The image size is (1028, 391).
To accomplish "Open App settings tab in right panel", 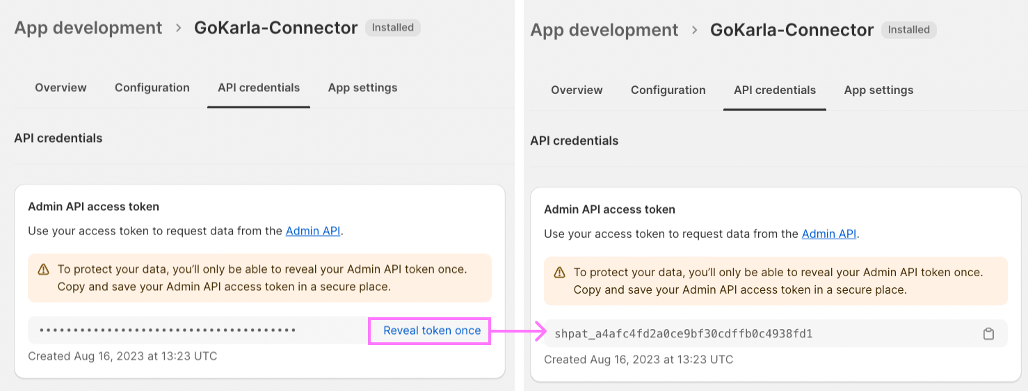I will pyautogui.click(x=878, y=90).
